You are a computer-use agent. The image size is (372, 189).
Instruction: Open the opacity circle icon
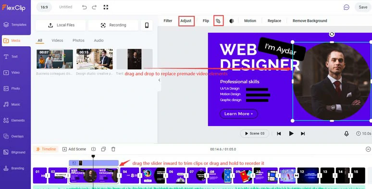coord(232,21)
